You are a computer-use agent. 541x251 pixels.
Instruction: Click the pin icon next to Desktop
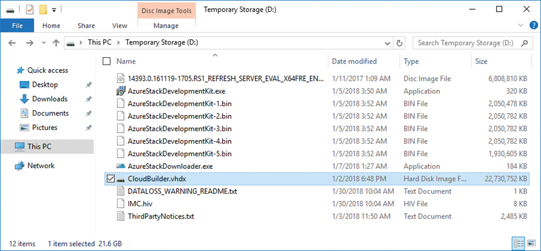coord(88,85)
